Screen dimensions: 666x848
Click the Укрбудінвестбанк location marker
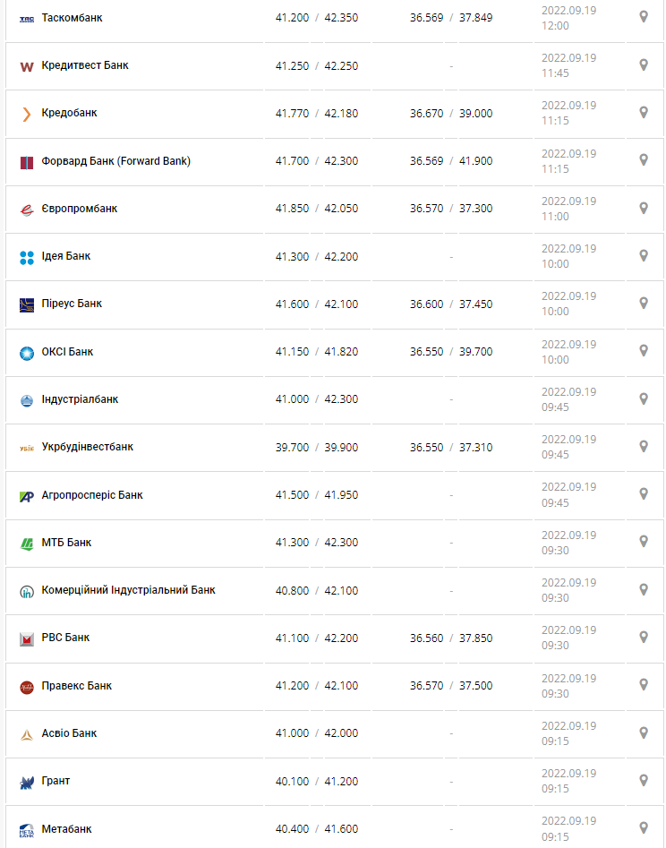click(643, 446)
